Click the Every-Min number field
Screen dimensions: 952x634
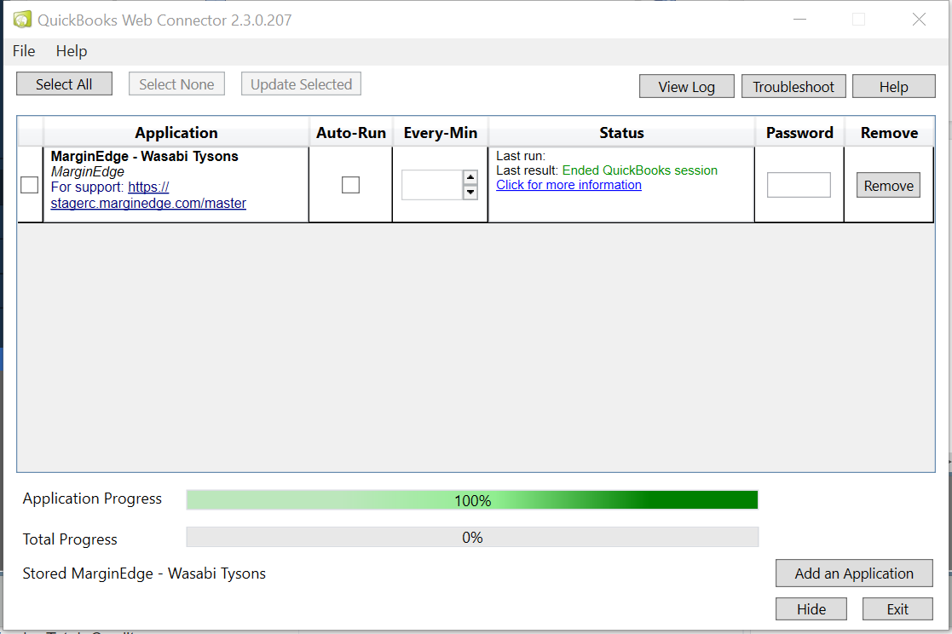coord(431,185)
